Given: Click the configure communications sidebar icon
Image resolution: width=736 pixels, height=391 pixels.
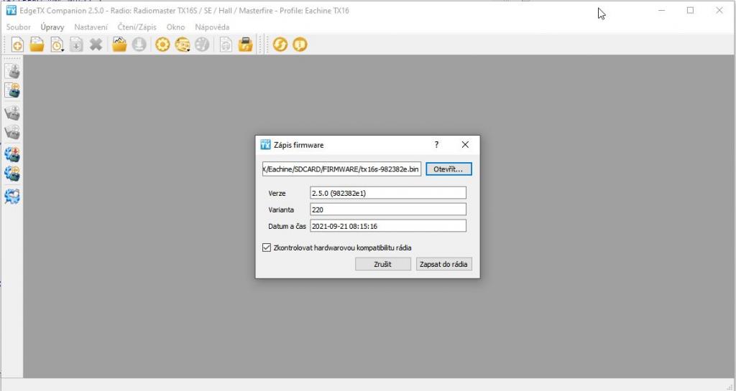Looking at the screenshot, I should click(12, 196).
